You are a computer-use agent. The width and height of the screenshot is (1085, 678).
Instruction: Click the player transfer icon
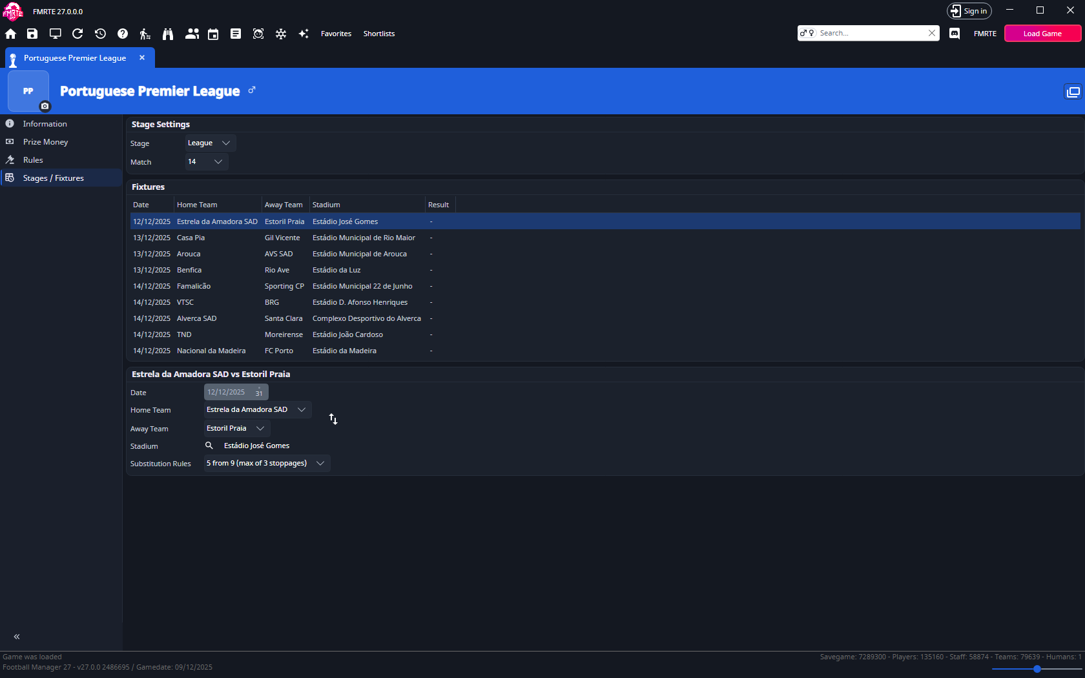click(145, 34)
